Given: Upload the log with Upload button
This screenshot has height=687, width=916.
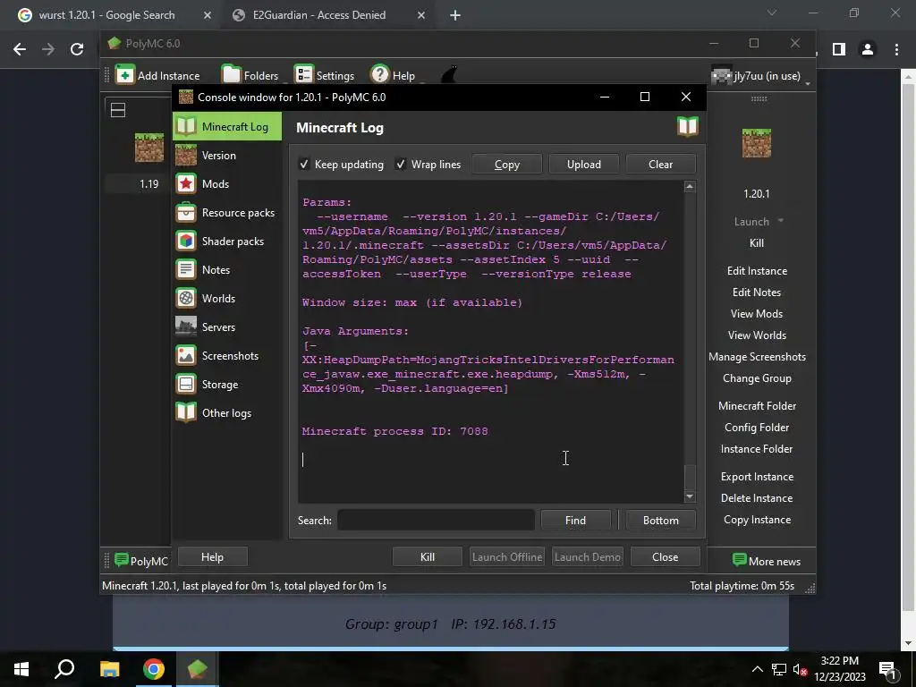Looking at the screenshot, I should [583, 165].
